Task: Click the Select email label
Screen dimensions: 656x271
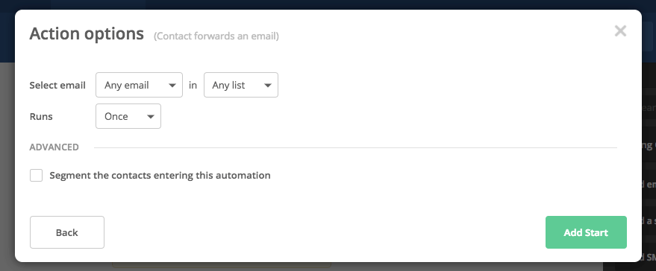Action: pyautogui.click(x=57, y=85)
